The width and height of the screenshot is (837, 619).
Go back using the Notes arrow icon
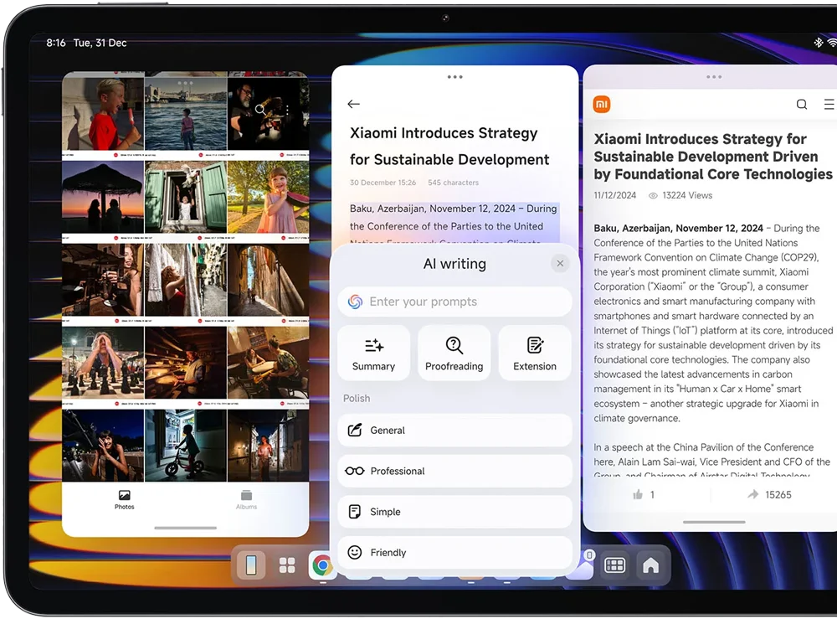[x=353, y=104]
